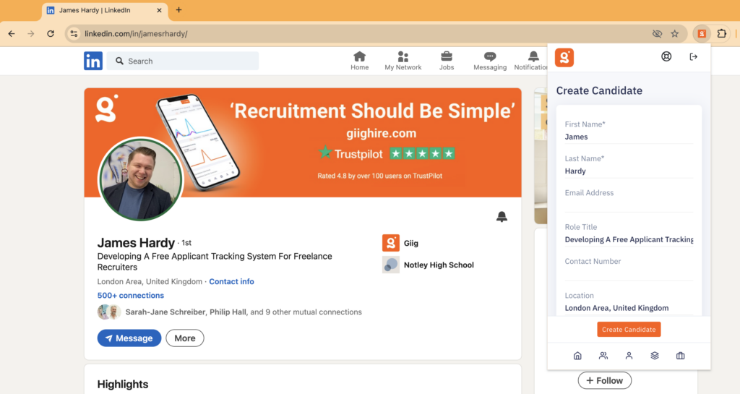Select the James Hardy LinkedIn tab
740x394 pixels.
click(x=105, y=10)
